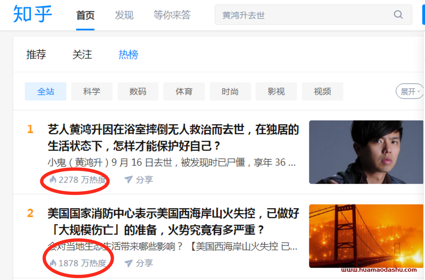This screenshot has width=425, height=280.
Task: Click the search magnifier icon
Action: (x=398, y=14)
